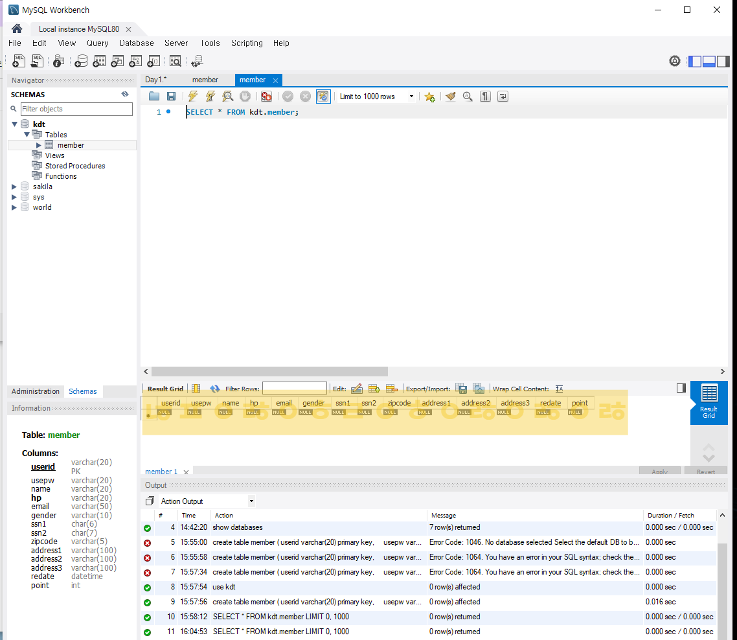
Task: Toggle wrap cell content
Action: pyautogui.click(x=560, y=389)
